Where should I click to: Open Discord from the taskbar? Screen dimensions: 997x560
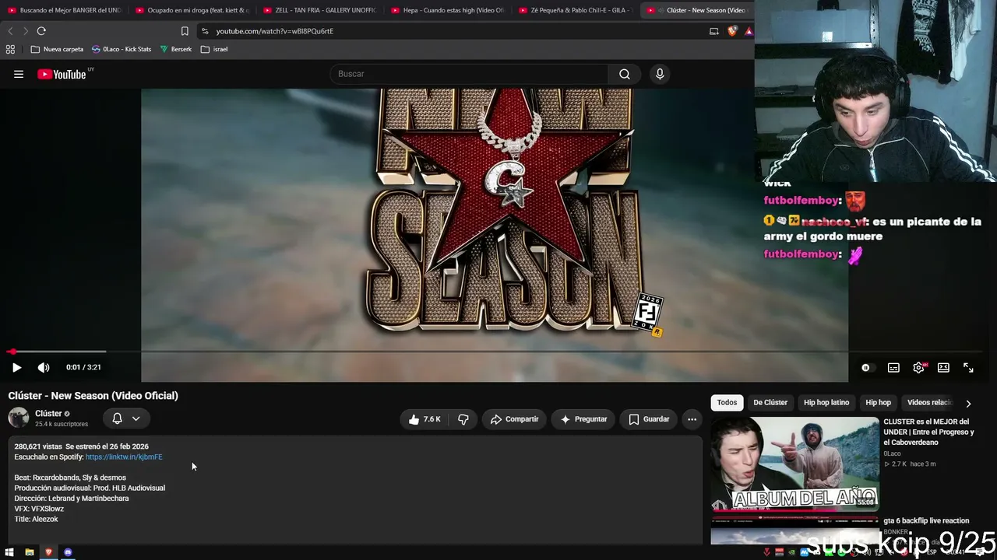(x=68, y=552)
